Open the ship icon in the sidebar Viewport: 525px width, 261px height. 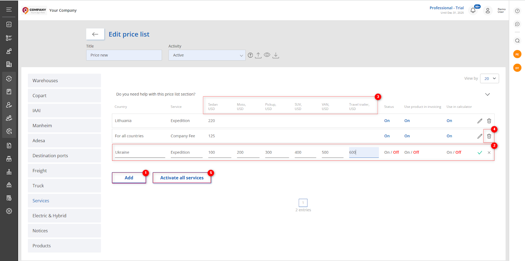click(9, 185)
